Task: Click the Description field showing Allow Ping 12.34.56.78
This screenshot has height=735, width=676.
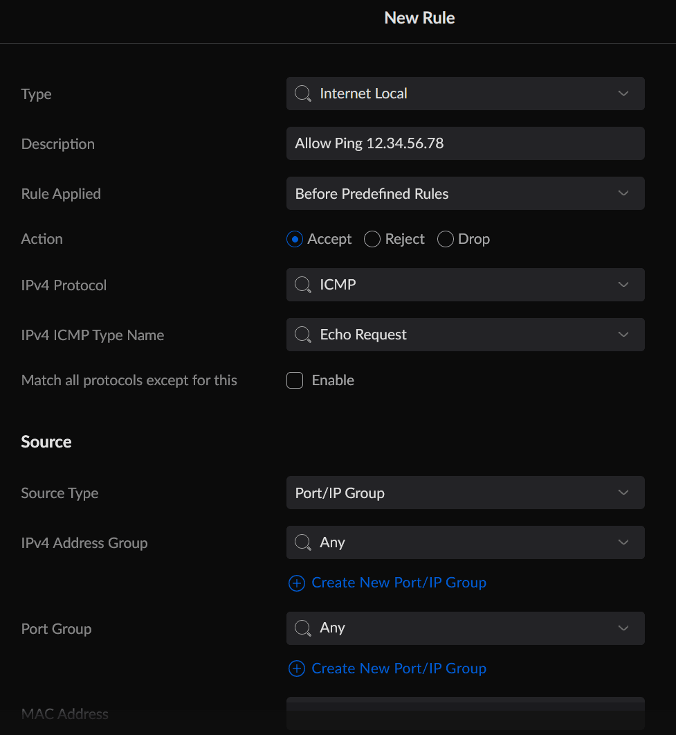Action: pyautogui.click(x=465, y=143)
